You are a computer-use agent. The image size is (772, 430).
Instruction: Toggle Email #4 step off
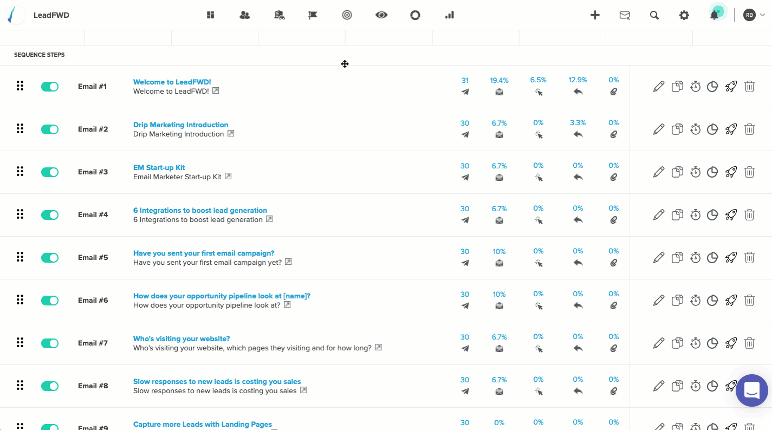click(50, 215)
